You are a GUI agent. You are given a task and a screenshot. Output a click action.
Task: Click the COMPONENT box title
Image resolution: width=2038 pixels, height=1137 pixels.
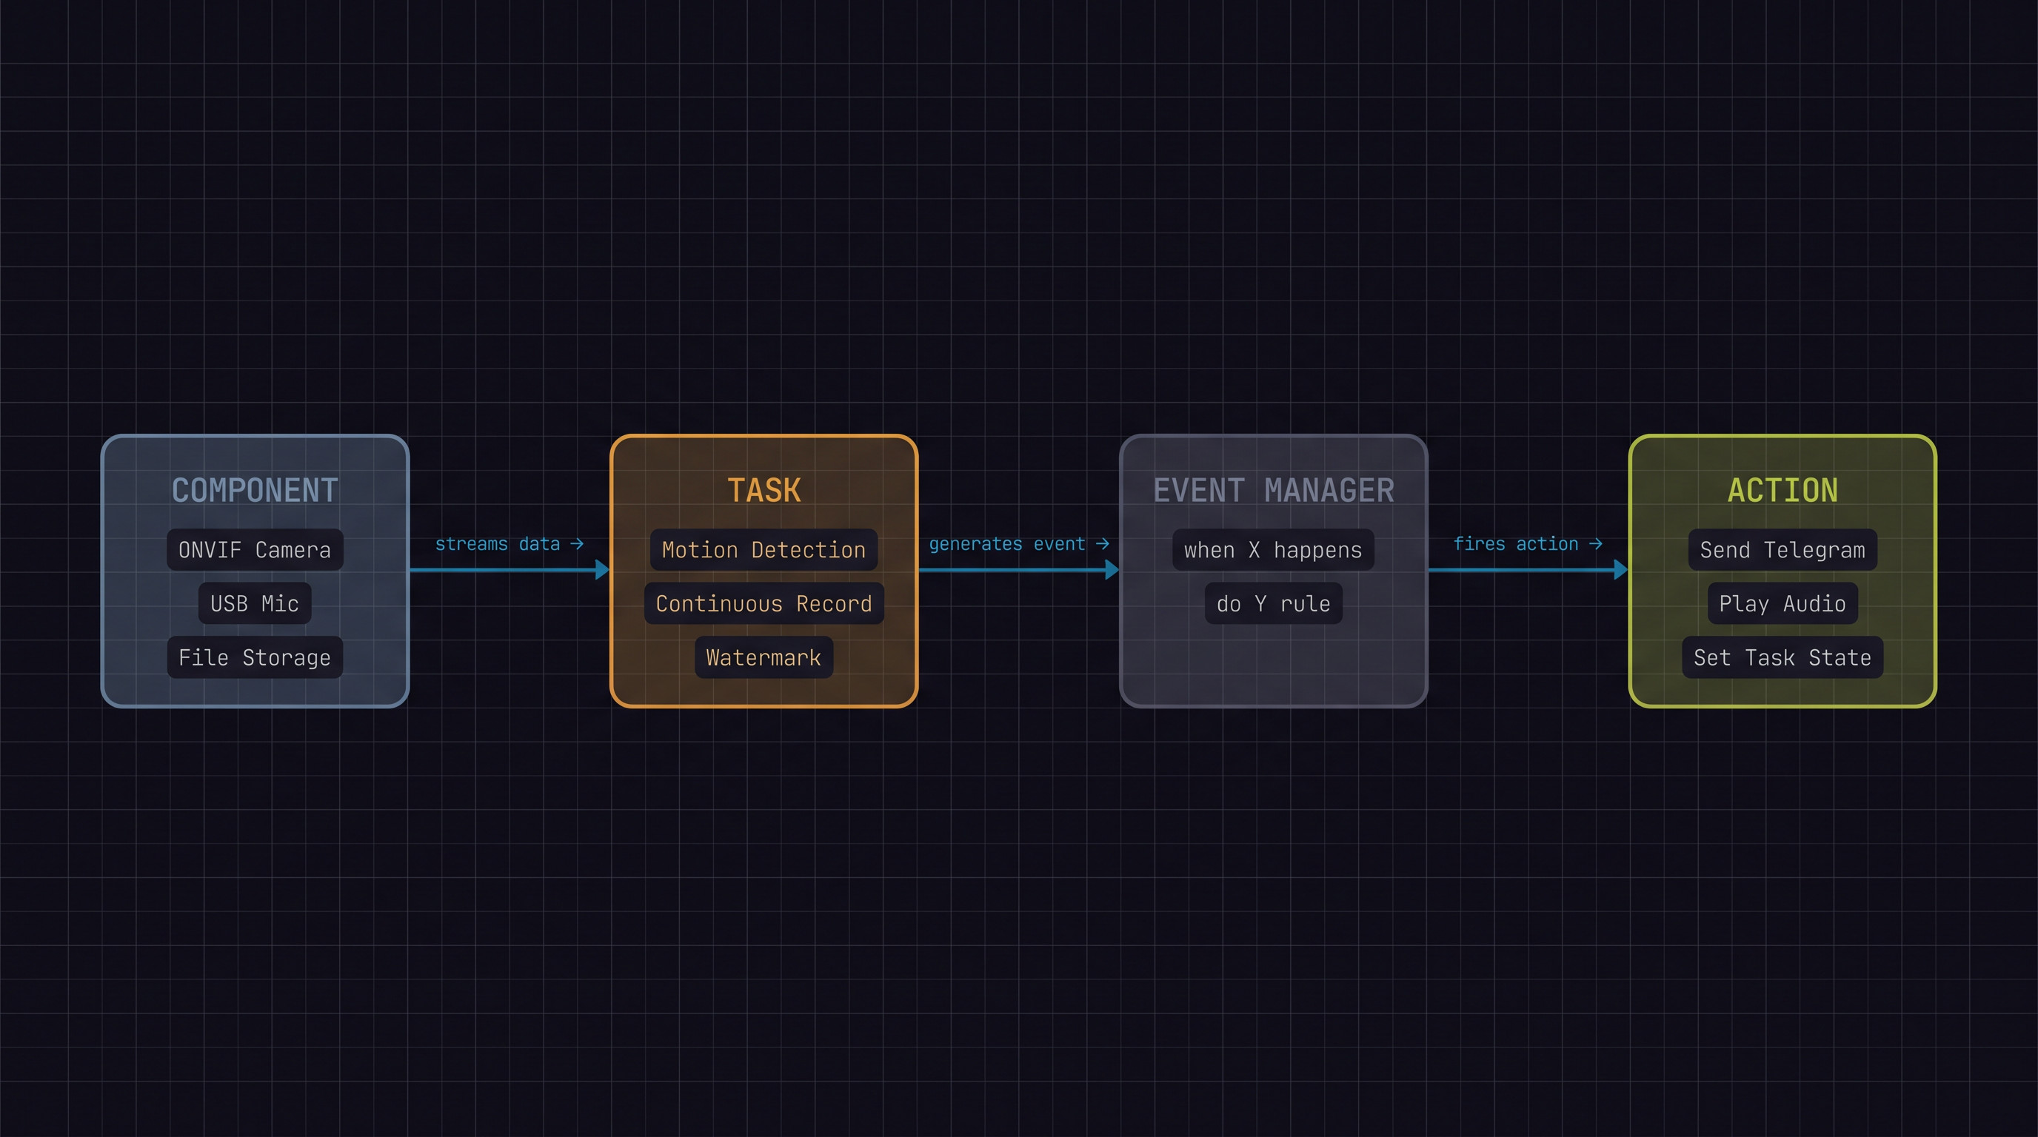click(x=255, y=490)
